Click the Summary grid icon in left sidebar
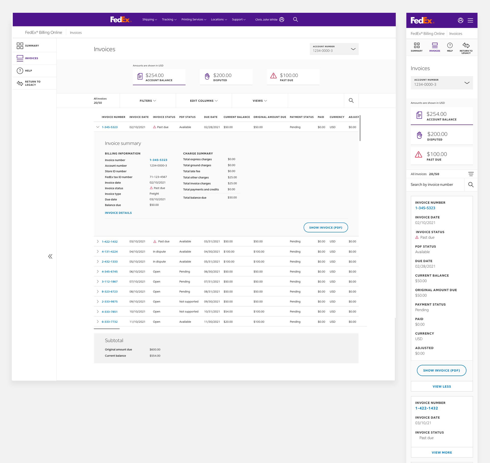The height and width of the screenshot is (463, 490). click(x=20, y=46)
